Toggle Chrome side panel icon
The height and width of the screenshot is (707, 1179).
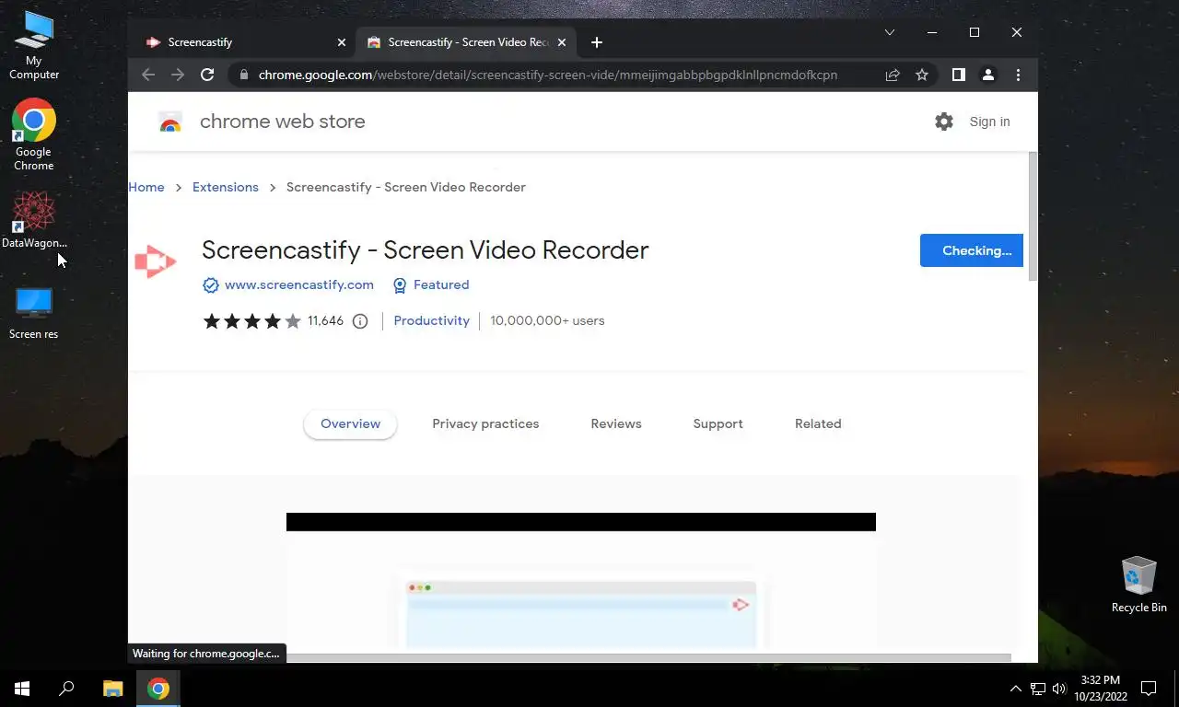[x=959, y=75]
